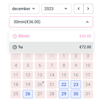Go to next month with right arrow
101x101 pixels.
[x=88, y=9]
